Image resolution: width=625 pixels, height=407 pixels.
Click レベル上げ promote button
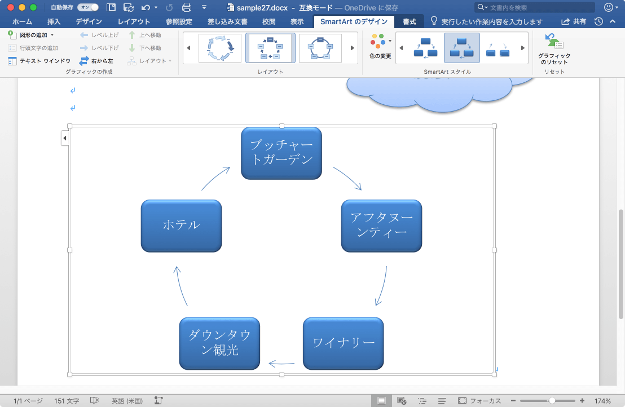click(99, 35)
